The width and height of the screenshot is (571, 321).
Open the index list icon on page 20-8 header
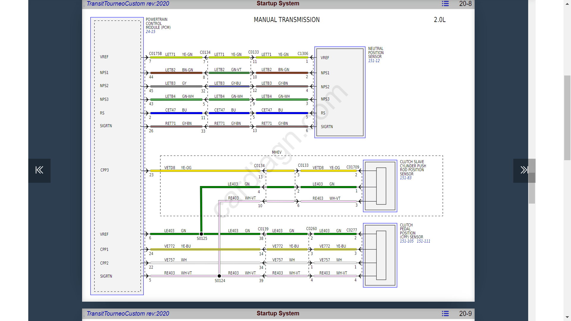(445, 4)
